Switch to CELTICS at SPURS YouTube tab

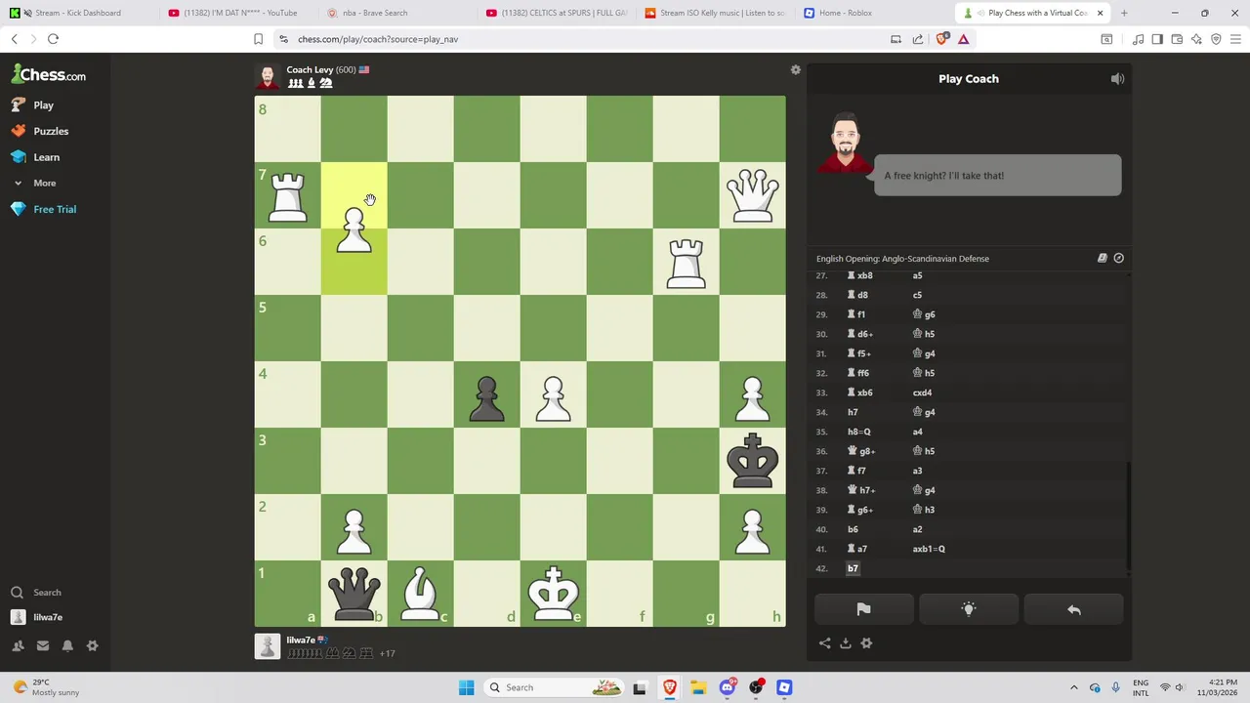point(557,13)
